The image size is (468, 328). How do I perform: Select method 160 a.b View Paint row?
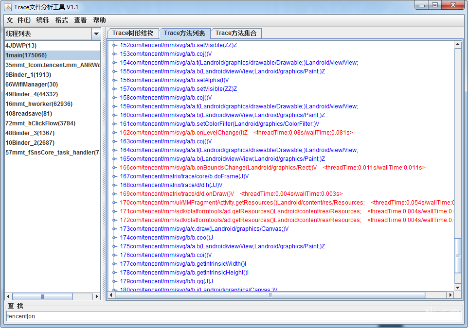coord(222,115)
